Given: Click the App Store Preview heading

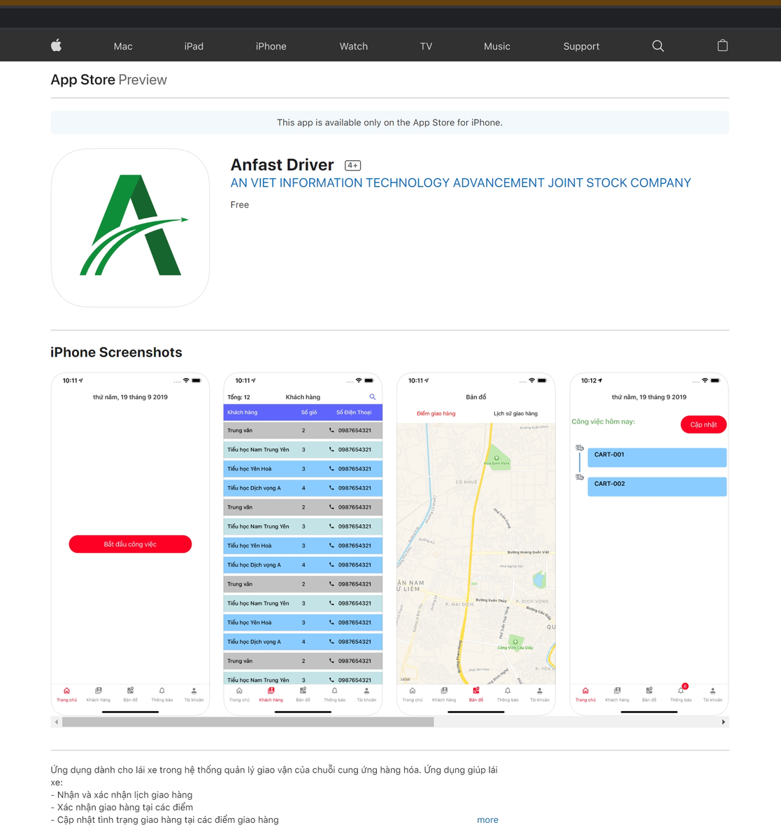Looking at the screenshot, I should click(x=109, y=80).
